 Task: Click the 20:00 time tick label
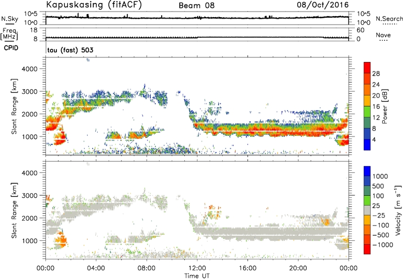298,268
